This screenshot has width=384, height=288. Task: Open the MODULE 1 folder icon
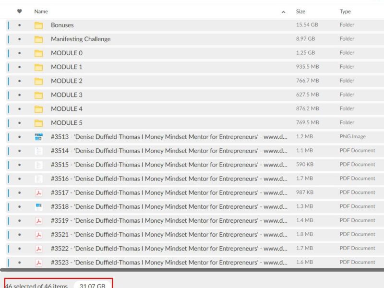38,67
